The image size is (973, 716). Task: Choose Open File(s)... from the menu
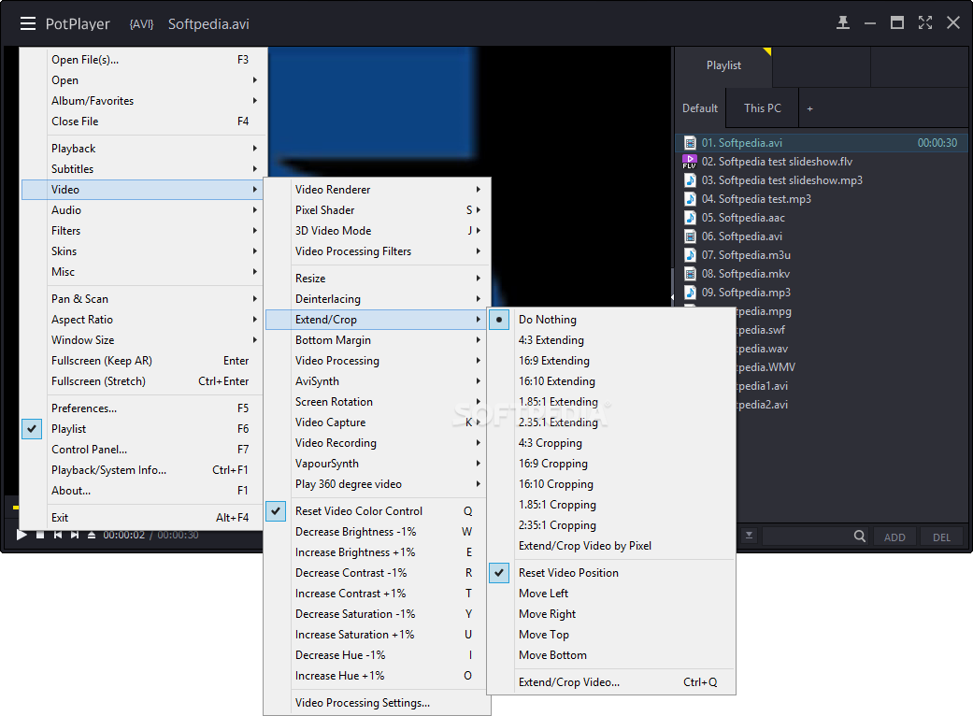coord(143,60)
